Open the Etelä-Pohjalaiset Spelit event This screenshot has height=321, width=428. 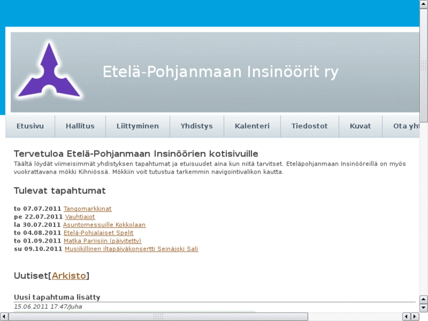click(98, 233)
